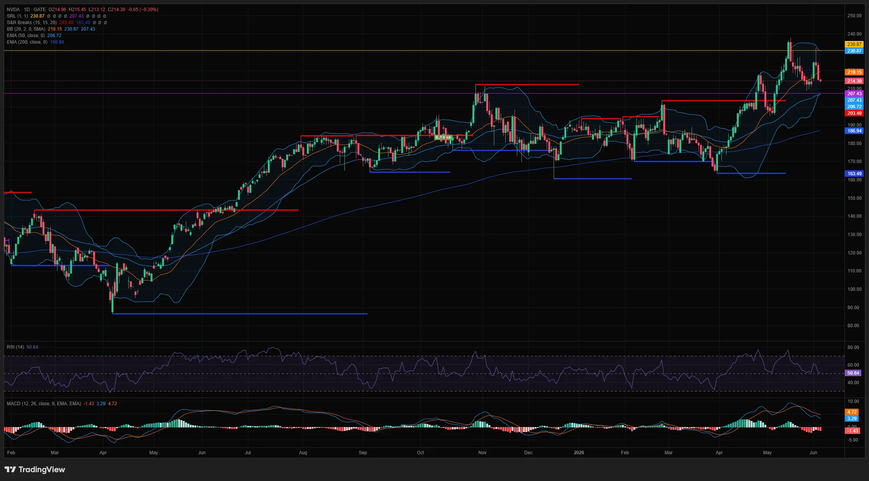Click the 100.00 price scale label
The width and height of the screenshot is (869, 481).
(854, 289)
